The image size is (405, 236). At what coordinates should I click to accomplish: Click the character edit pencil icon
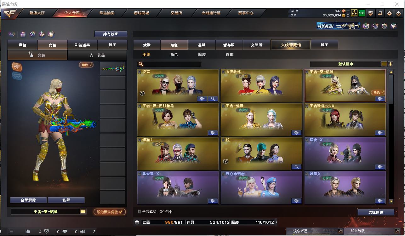[42, 34]
